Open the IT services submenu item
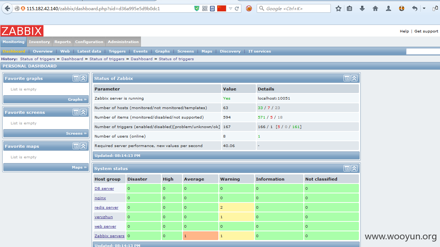Viewport: 440px width, 247px height. [260, 51]
